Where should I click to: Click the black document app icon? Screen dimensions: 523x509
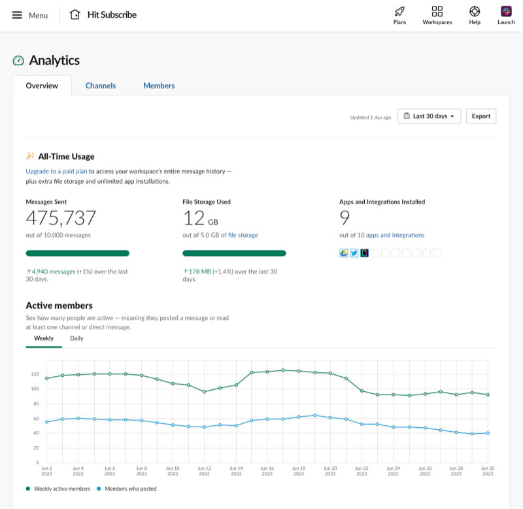[x=364, y=253]
